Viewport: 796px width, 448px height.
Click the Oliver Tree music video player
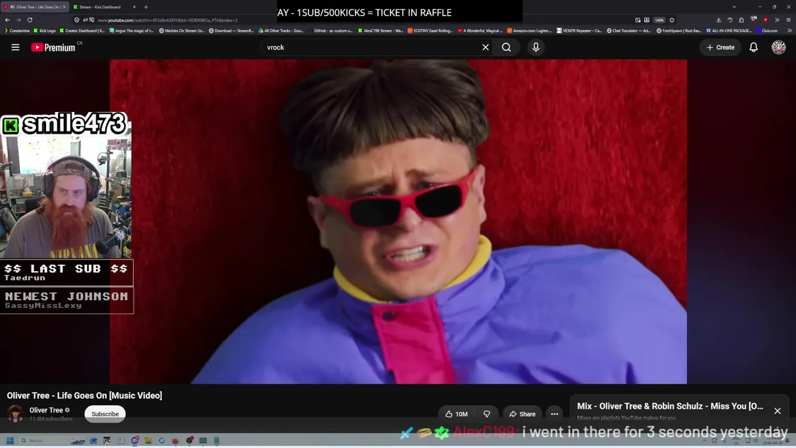point(398,222)
